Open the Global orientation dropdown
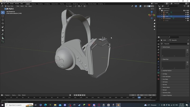The image size is (190, 107). [x=70, y=6]
